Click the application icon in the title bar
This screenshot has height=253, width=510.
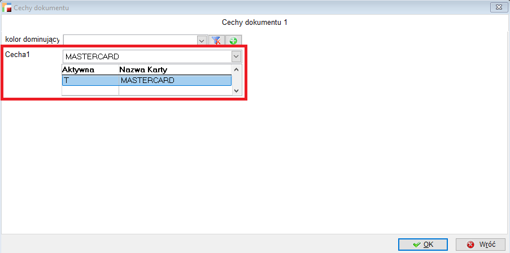[x=7, y=7]
